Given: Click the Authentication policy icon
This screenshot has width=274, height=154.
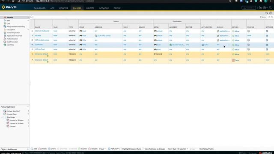Looking at the screenshot, I should pos(5,39).
